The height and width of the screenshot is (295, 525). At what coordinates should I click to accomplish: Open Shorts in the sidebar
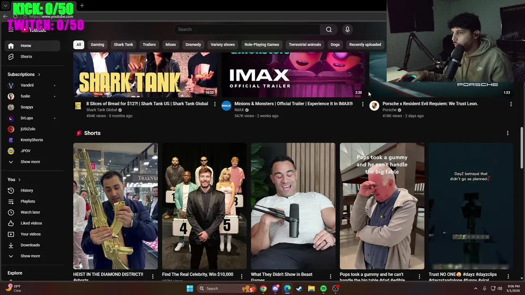pos(32,57)
